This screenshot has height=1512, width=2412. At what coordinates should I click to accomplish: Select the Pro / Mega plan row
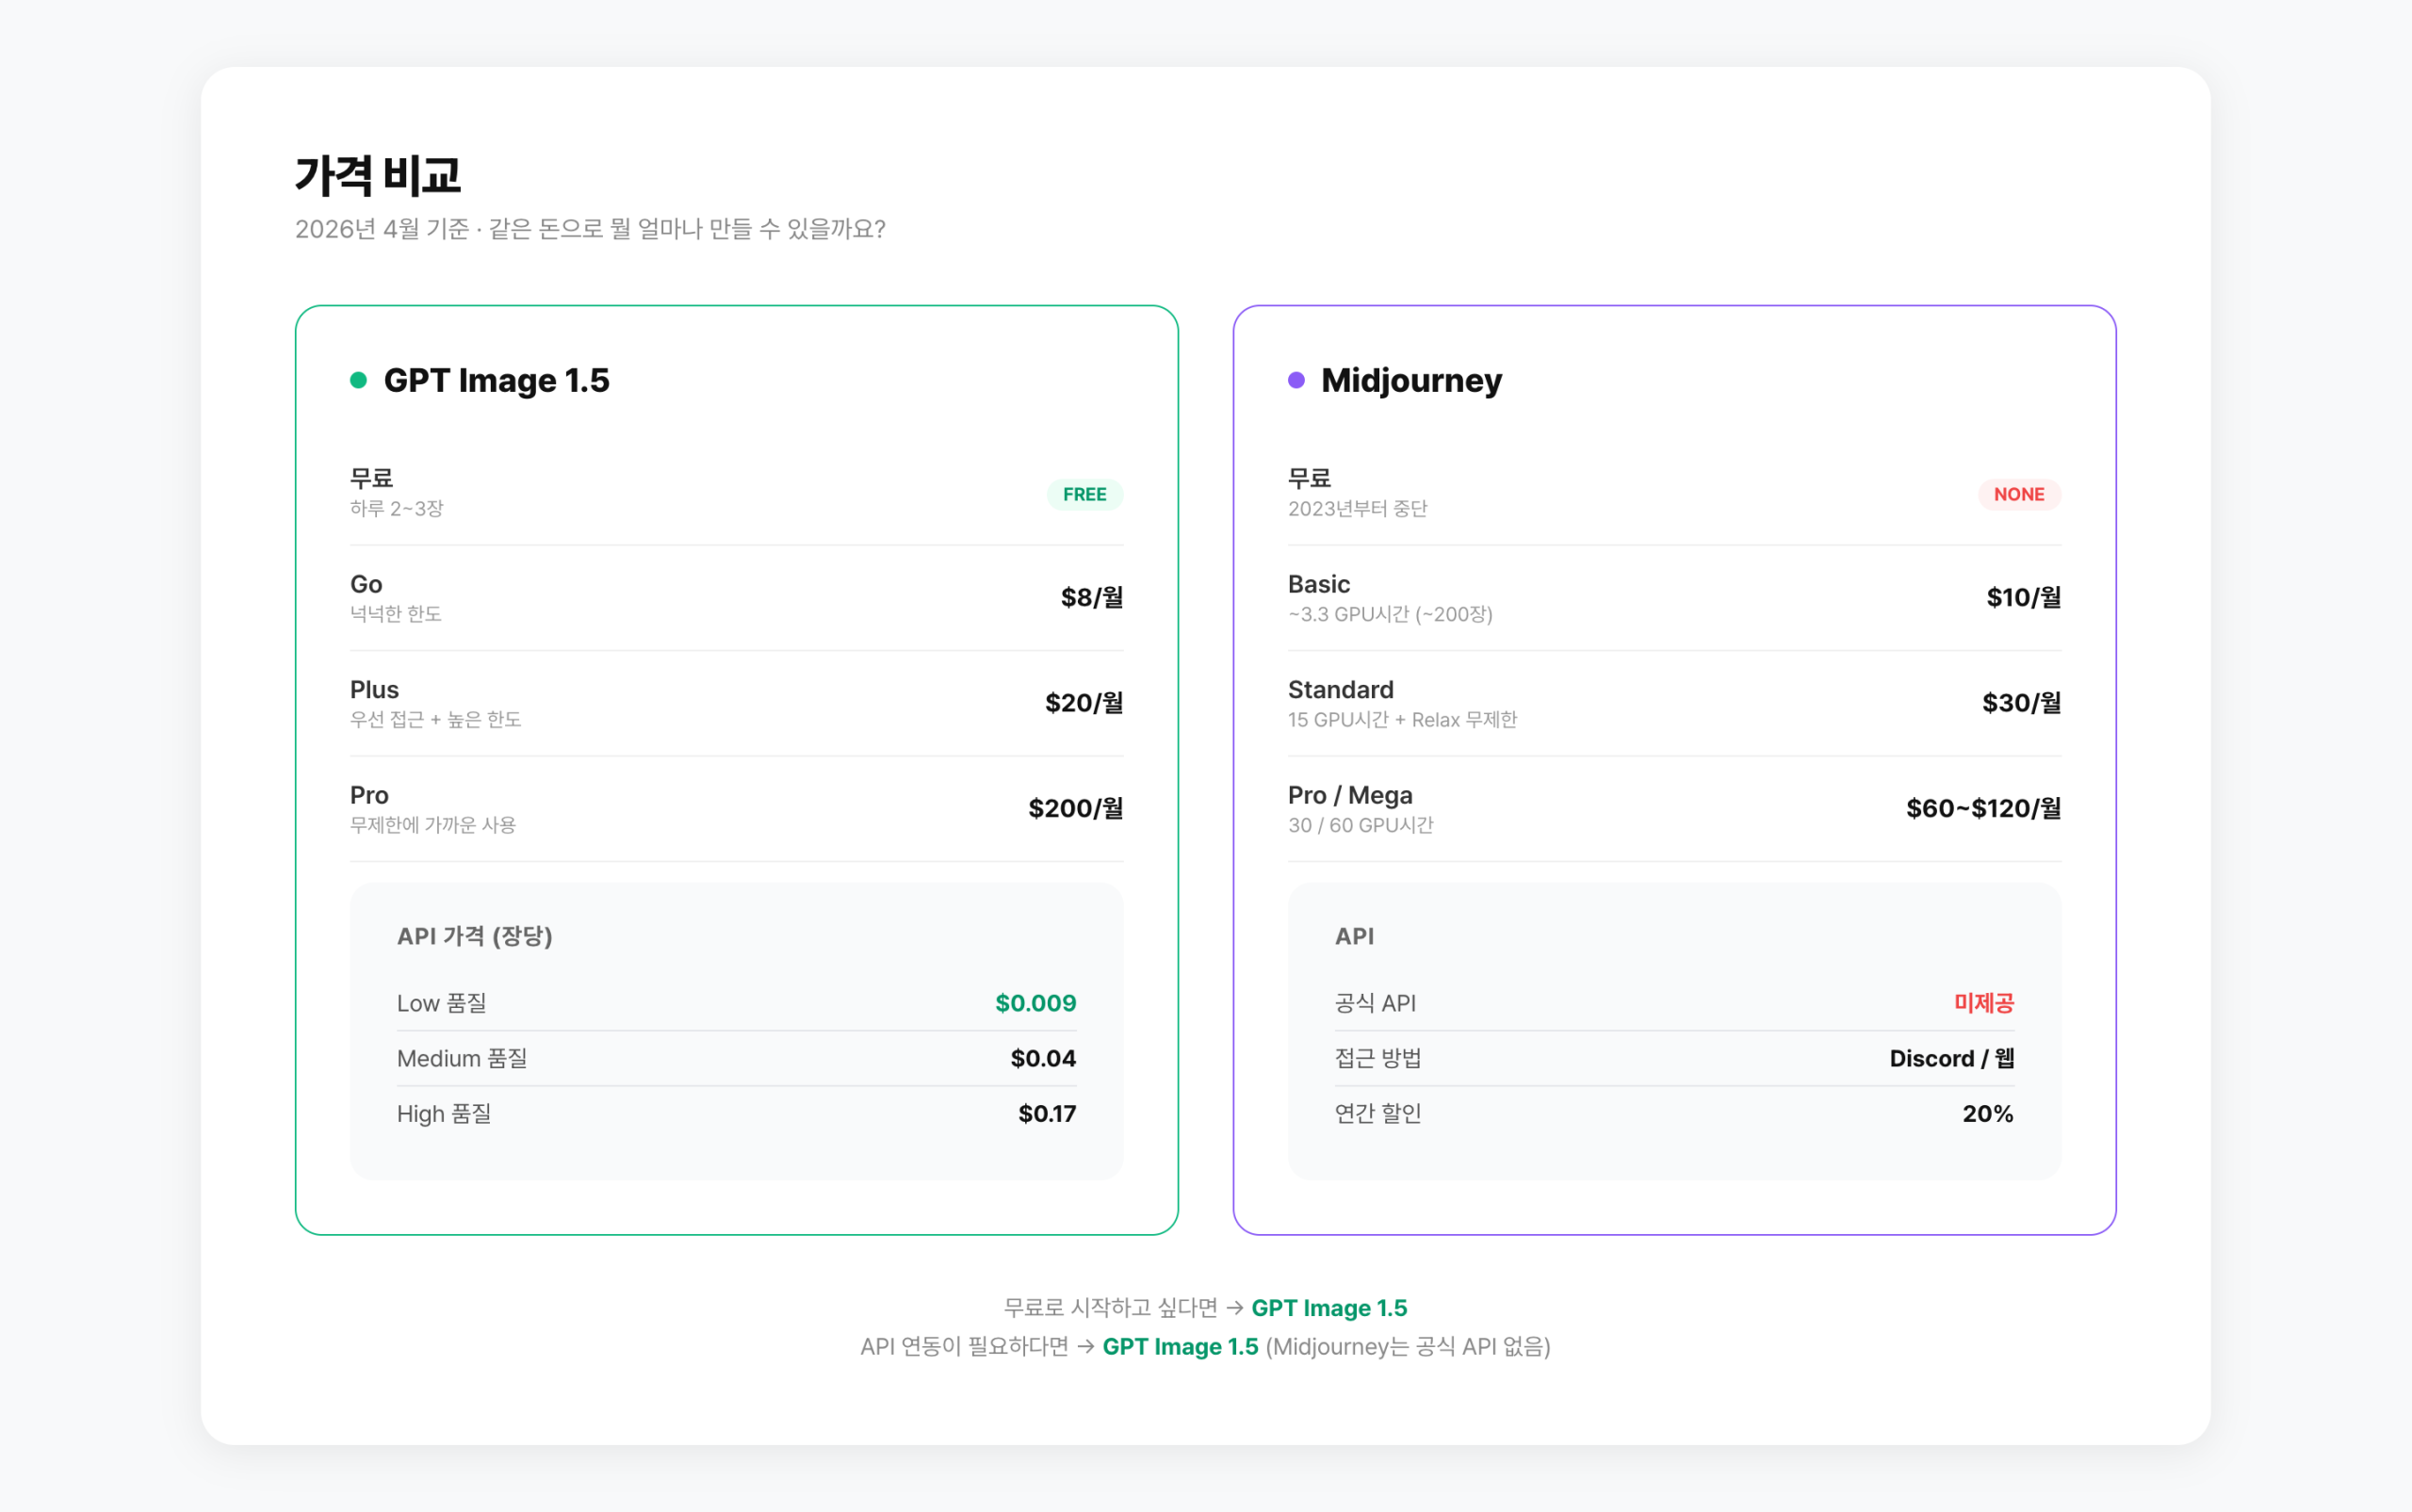point(1674,808)
